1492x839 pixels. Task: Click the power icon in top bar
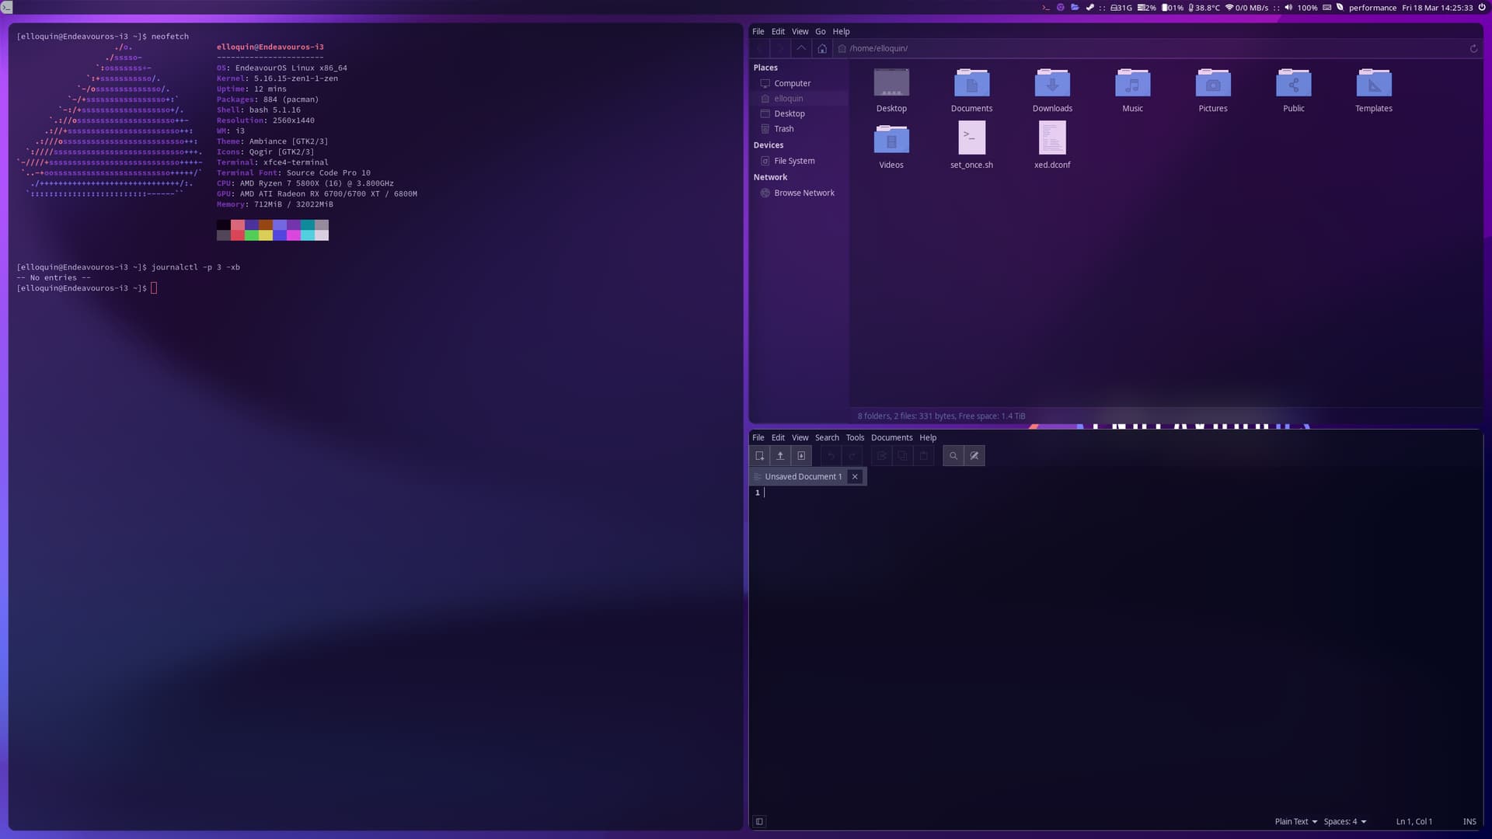[x=1482, y=7]
